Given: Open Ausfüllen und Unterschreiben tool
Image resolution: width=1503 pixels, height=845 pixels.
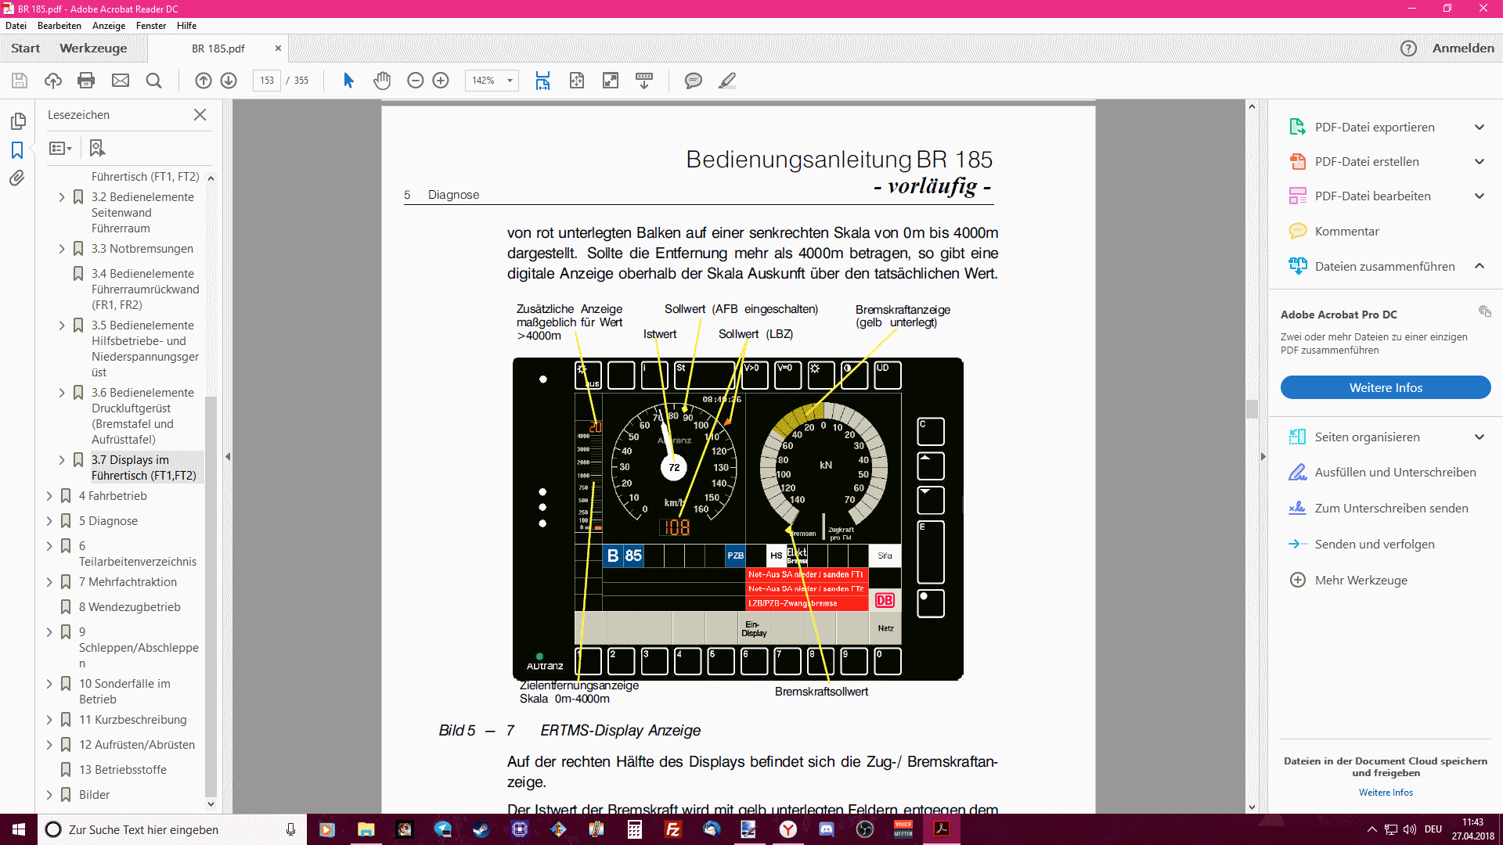Looking at the screenshot, I should 1395,473.
